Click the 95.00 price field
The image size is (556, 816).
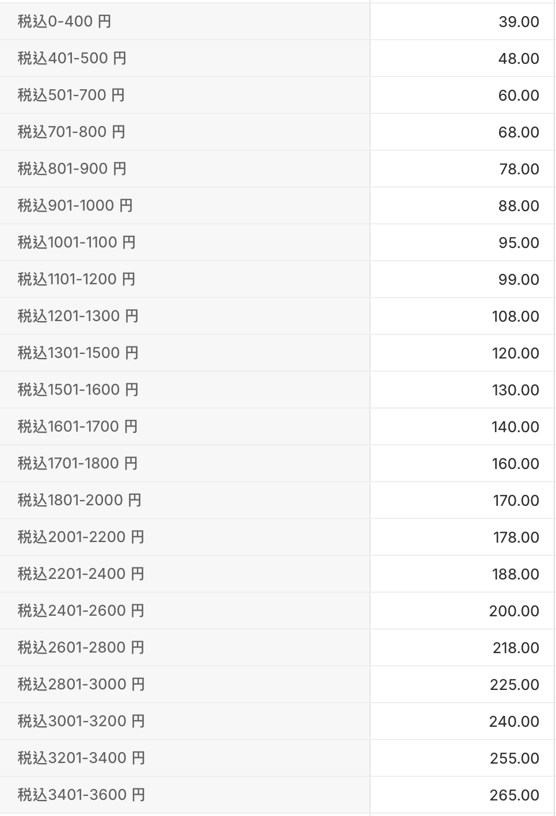462,243
